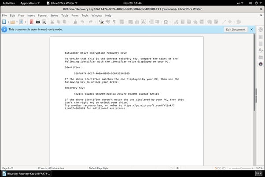Click the Copy icon in toolbar
The height and width of the screenshot is (177, 265).
tap(59, 22)
